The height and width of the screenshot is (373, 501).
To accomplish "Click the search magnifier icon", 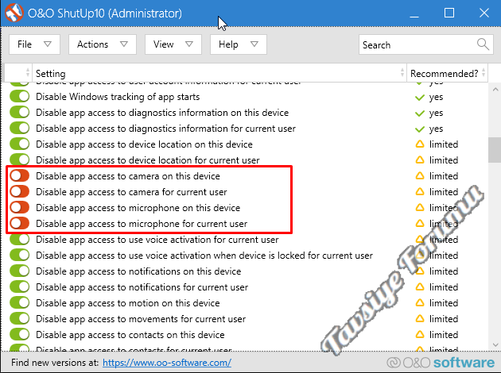I will pos(483,44).
